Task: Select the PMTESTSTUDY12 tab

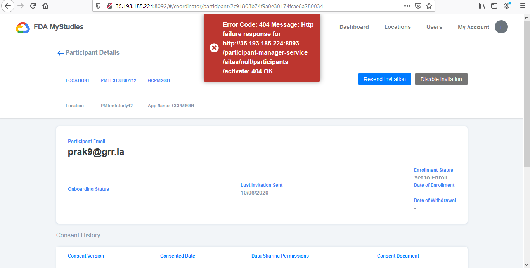Action: pyautogui.click(x=118, y=80)
